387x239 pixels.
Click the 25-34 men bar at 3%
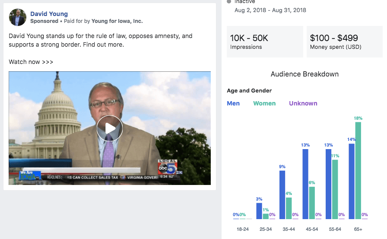[259, 211]
